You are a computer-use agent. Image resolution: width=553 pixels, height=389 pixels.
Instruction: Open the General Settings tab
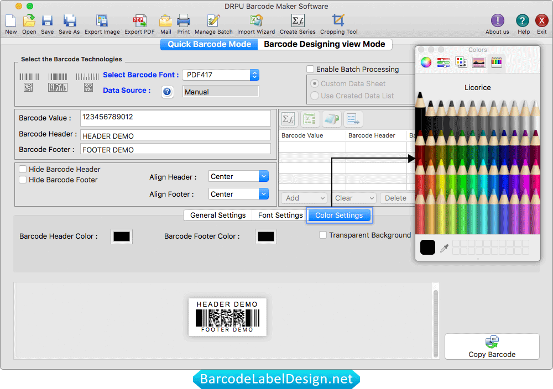pos(217,215)
